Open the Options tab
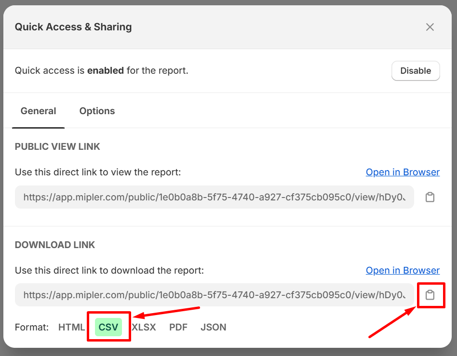This screenshot has height=356, width=457. click(97, 111)
